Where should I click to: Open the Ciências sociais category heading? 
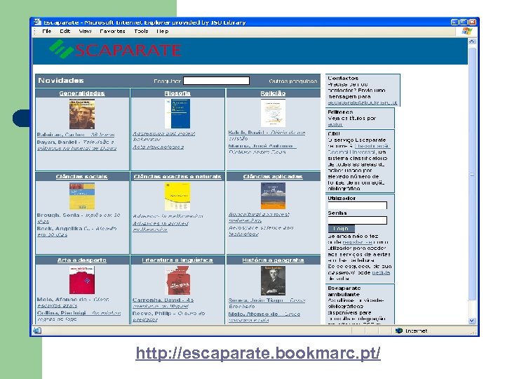coord(82,177)
